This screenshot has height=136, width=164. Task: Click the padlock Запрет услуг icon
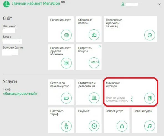122,126
